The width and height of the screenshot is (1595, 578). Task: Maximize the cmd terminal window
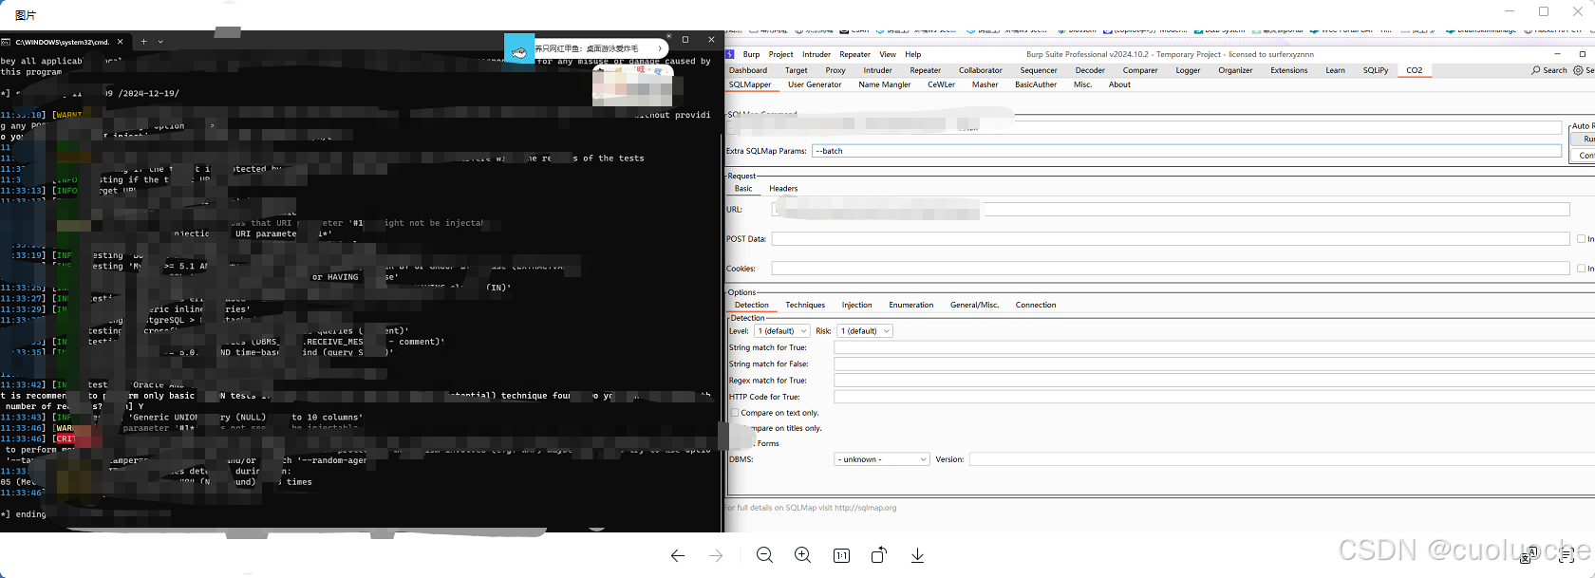pos(685,40)
